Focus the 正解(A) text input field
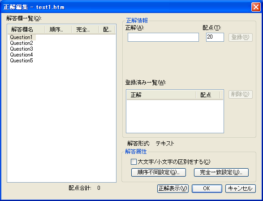This screenshot has height=201, width=263. coord(163,37)
